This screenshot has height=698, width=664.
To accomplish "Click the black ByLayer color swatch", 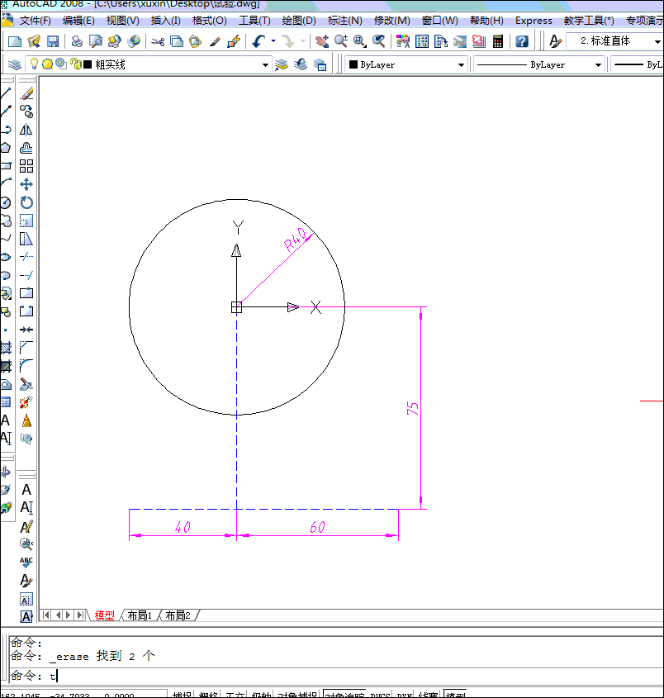I will pos(353,64).
